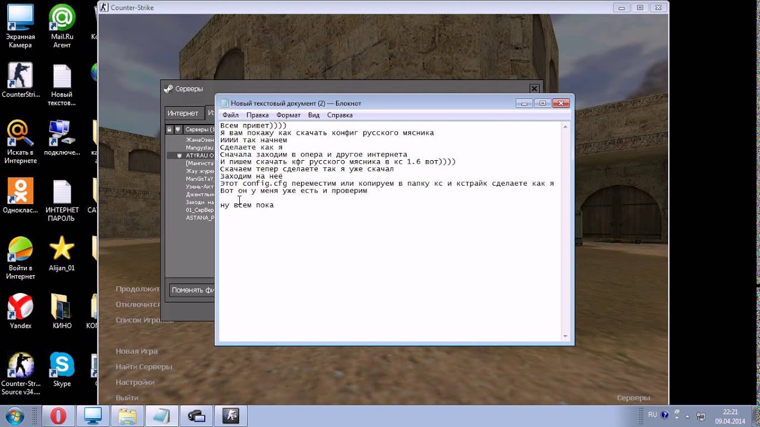The width and height of the screenshot is (760, 427).
Task: Select the Mangystau server row
Action: click(x=190, y=148)
